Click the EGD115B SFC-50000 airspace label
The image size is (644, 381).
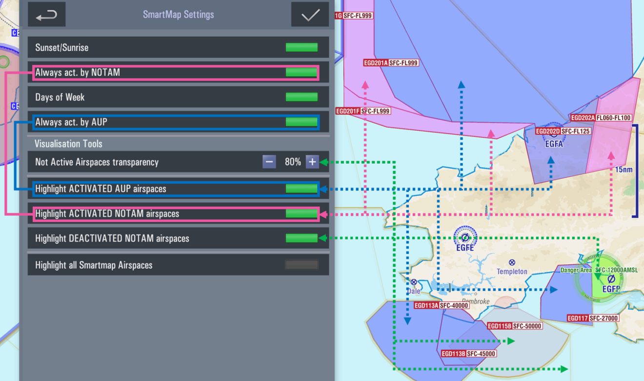(x=515, y=326)
